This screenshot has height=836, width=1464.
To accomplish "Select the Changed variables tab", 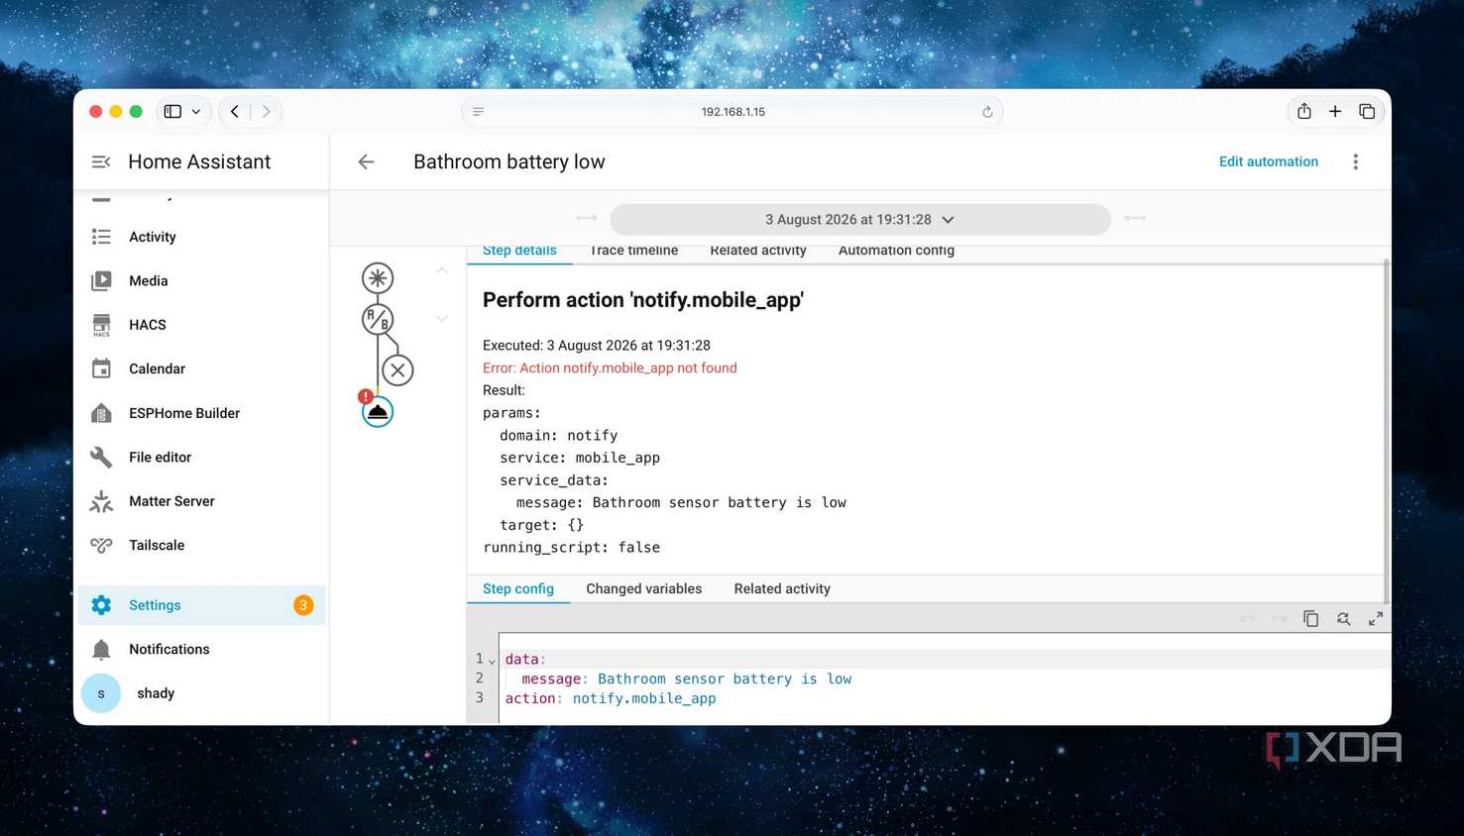I will [644, 588].
